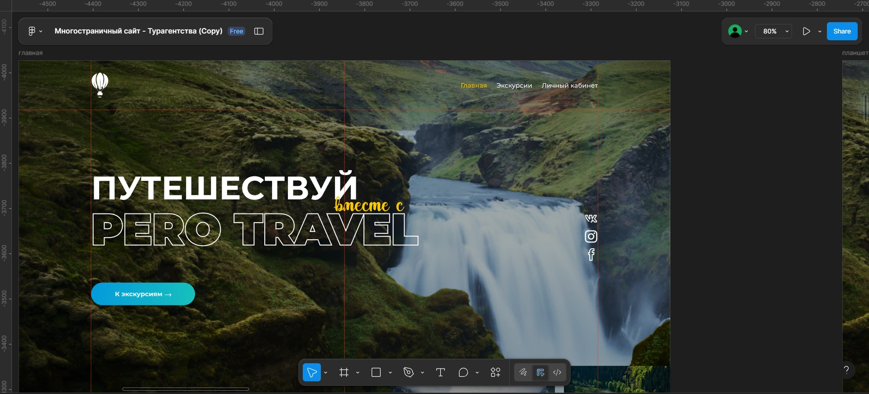The height and width of the screenshot is (394, 869).
Task: Switch to Design mode in the toolbar
Action: tap(540, 372)
